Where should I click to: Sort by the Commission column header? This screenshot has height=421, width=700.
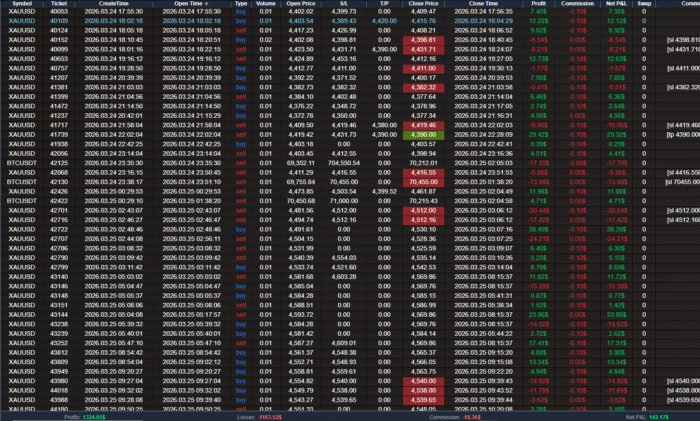pos(577,4)
